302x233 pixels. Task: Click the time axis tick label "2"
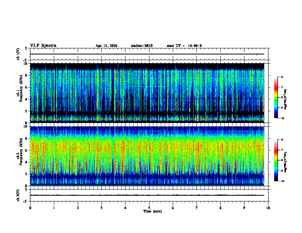(x=78, y=208)
